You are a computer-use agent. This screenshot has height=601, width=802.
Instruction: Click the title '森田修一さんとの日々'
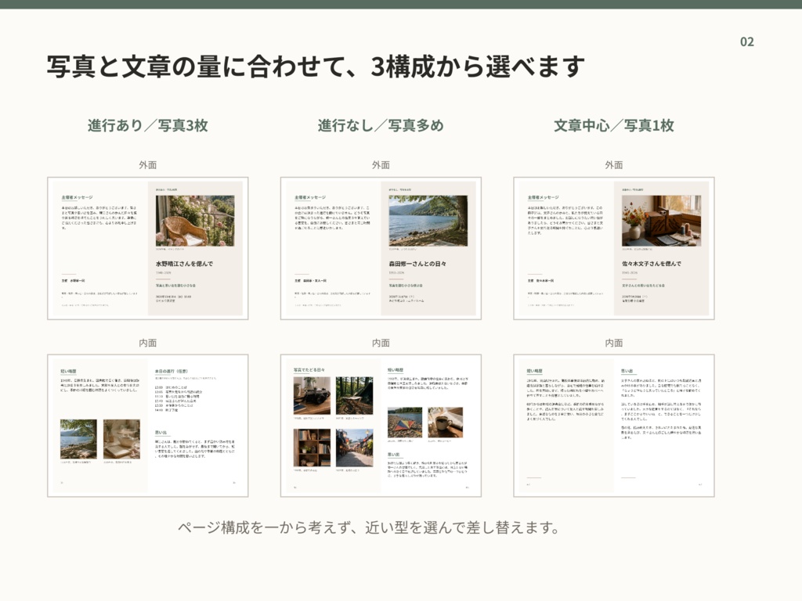[x=417, y=264]
